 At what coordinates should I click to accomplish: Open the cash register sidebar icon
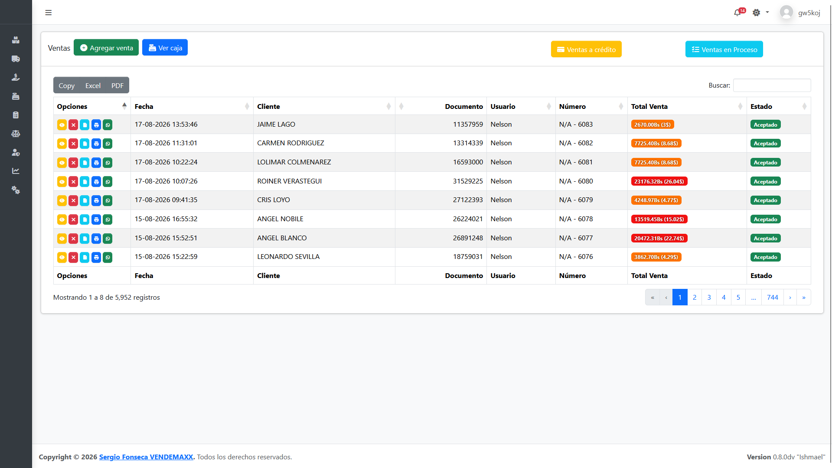pos(16,96)
